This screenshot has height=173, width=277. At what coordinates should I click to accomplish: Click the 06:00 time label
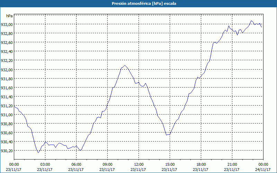(76, 165)
